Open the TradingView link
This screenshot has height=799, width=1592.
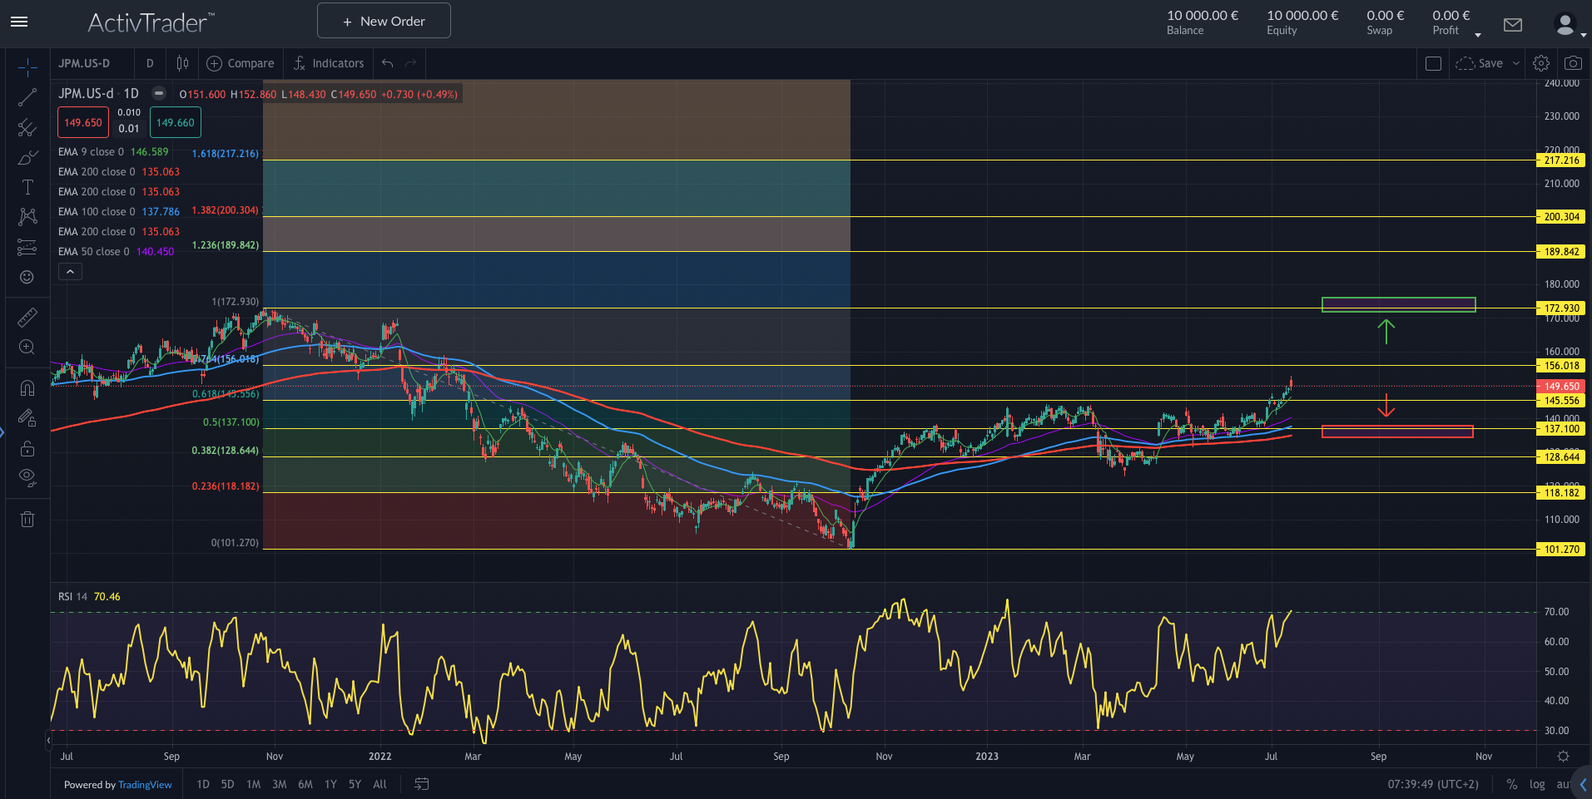click(x=145, y=785)
